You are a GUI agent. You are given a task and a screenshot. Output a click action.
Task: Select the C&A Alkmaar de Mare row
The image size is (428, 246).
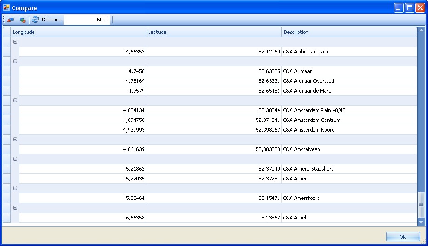pyautogui.click(x=218, y=91)
